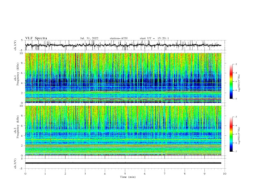Click the upper log(PSD)(V²/Hz) colorbar label
Viewport: 253px width, 195px height.
pyautogui.click(x=239, y=83)
